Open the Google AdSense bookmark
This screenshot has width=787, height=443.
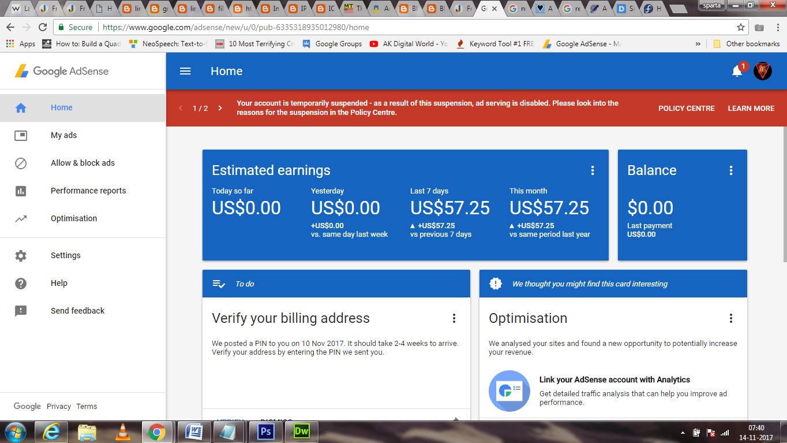pos(582,43)
